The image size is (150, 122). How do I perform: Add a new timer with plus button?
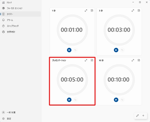tap(143, 116)
